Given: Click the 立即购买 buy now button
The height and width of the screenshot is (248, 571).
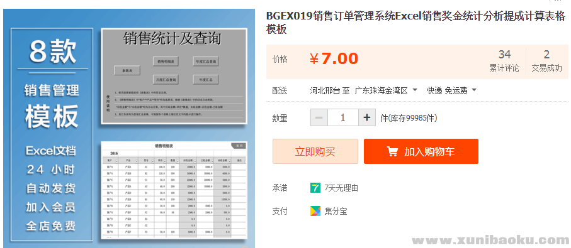Looking at the screenshot, I should click(315, 151).
